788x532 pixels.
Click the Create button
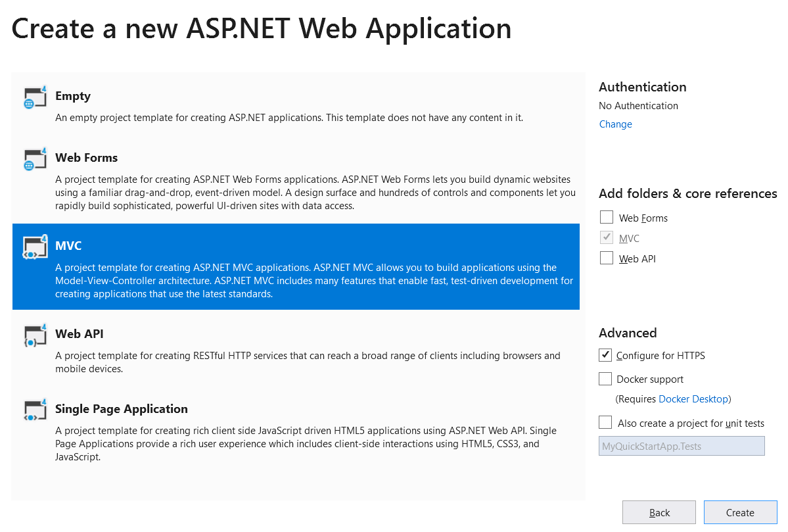pos(740,512)
